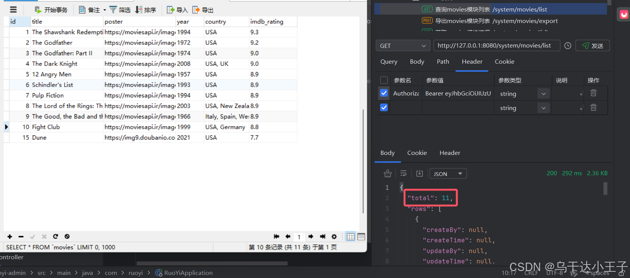The height and width of the screenshot is (278, 630).
Task: Open the JSON format dropdown
Action: coord(448,174)
